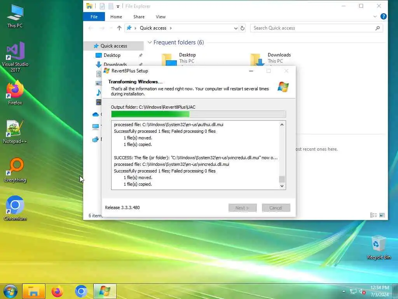Viewport: 398px width, 299px height.
Task: Open quick toolbar customize dropdown
Action: (x=118, y=6)
